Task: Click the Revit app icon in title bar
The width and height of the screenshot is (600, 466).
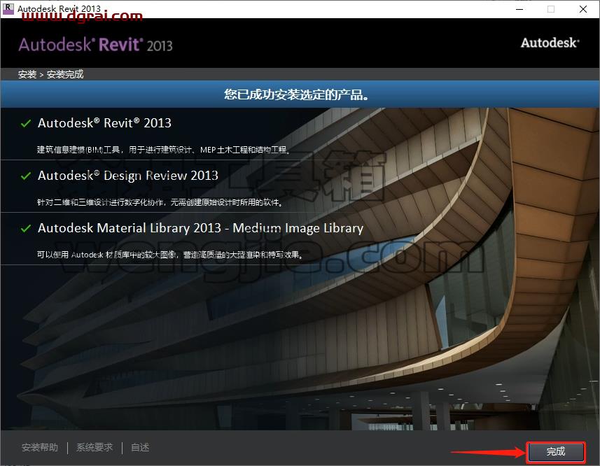Action: pos(8,9)
